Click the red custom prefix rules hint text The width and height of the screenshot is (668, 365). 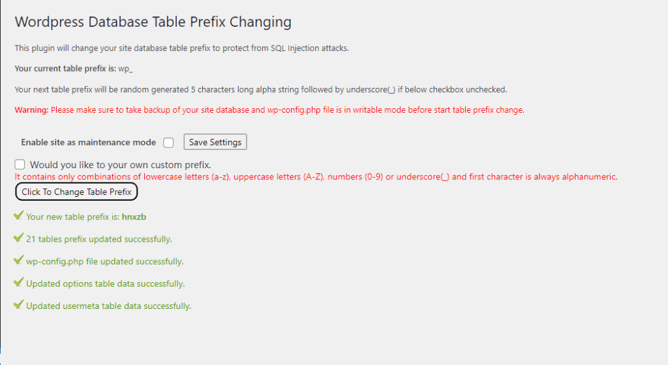point(316,177)
